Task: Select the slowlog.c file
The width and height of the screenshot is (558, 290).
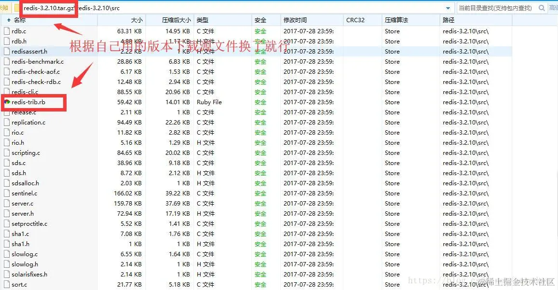Action: [x=25, y=254]
